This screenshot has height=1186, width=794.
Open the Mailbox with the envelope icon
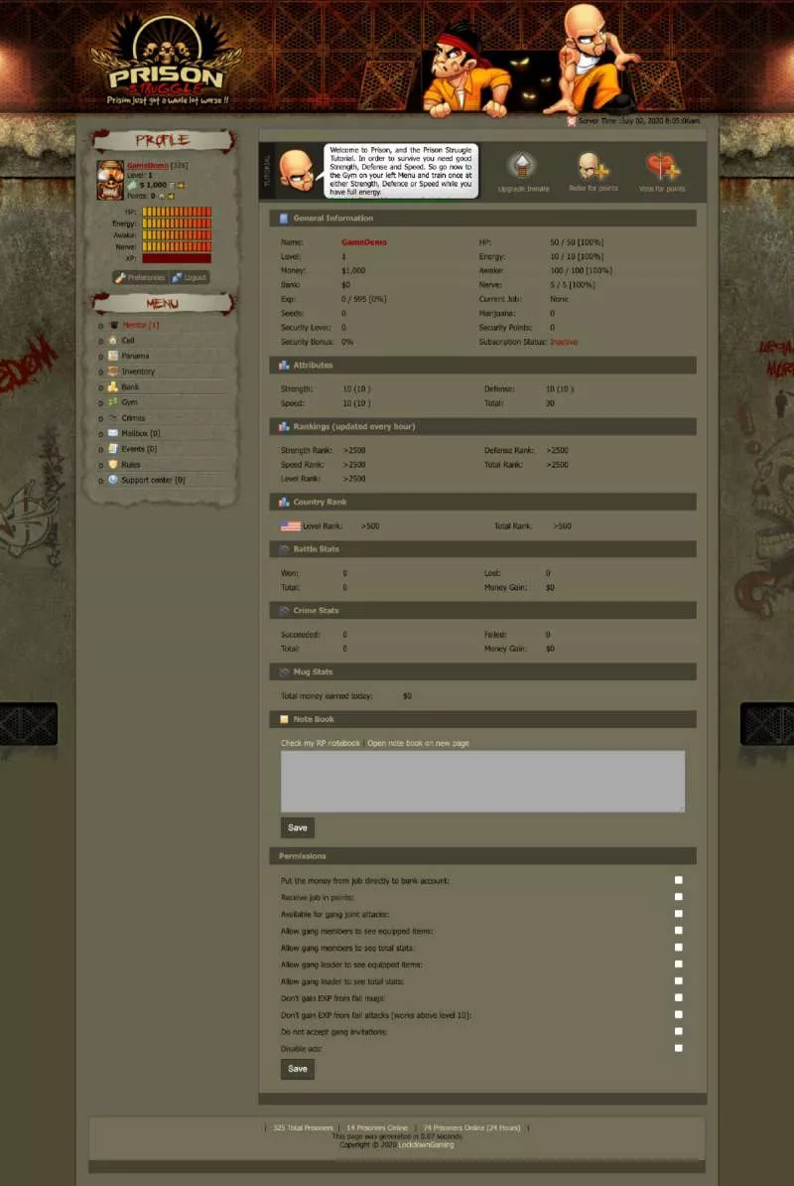[114, 432]
